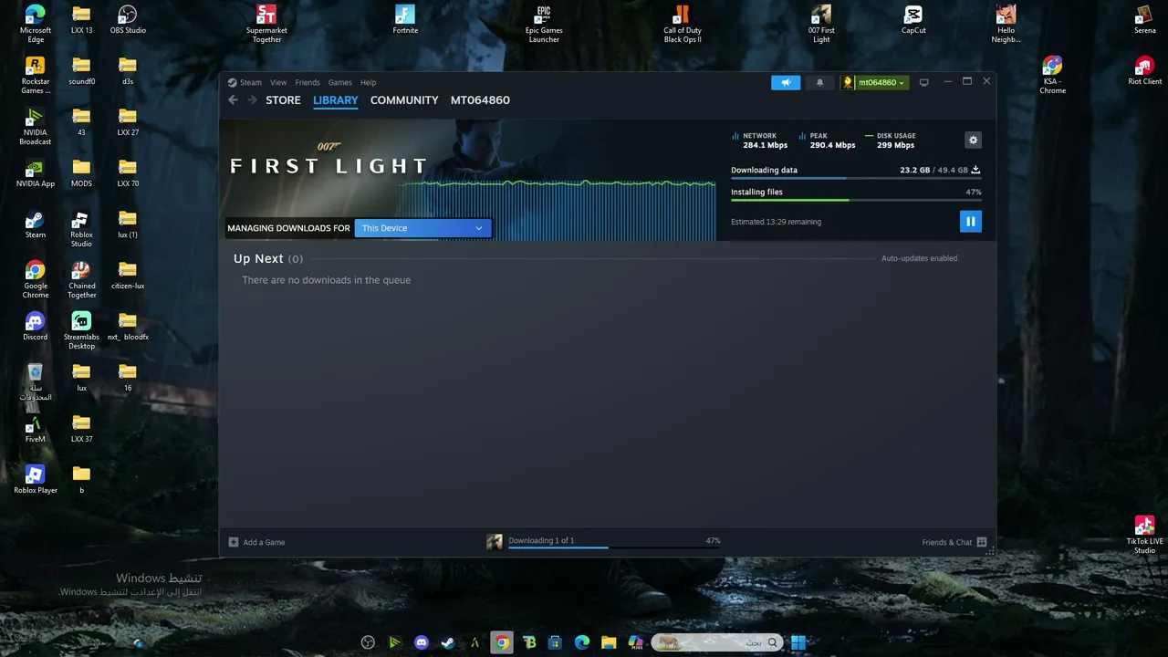This screenshot has height=657, width=1168.
Task: Open the Friends menu
Action: [308, 82]
